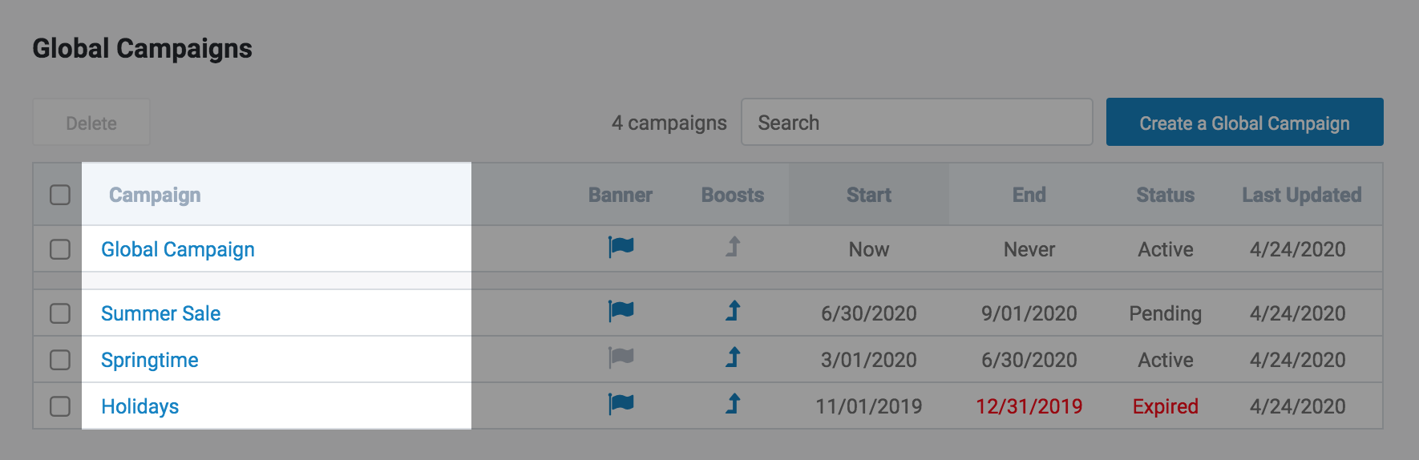Toggle the select-all checkbox in table header
This screenshot has width=1419, height=460.
pyautogui.click(x=60, y=195)
